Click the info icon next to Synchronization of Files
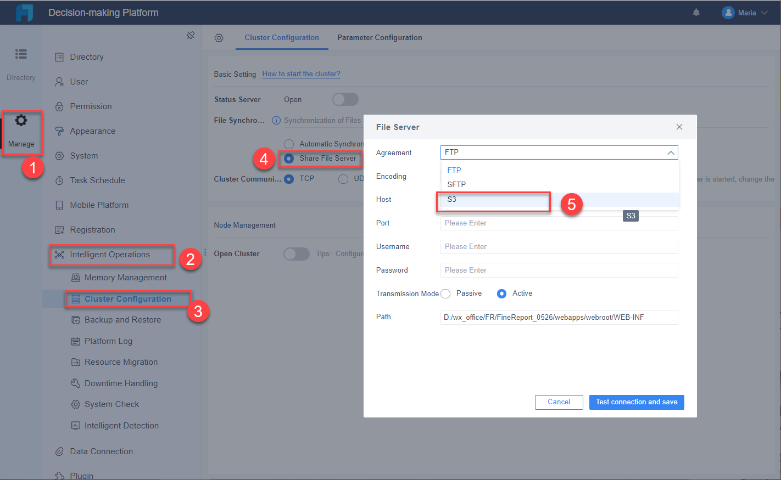Viewport: 781px width, 480px height. tap(276, 120)
